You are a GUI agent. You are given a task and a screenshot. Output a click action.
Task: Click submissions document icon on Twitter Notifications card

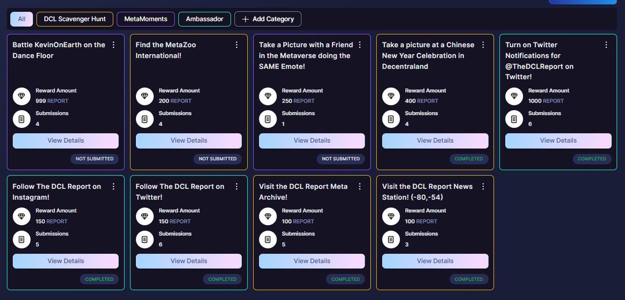tap(514, 119)
